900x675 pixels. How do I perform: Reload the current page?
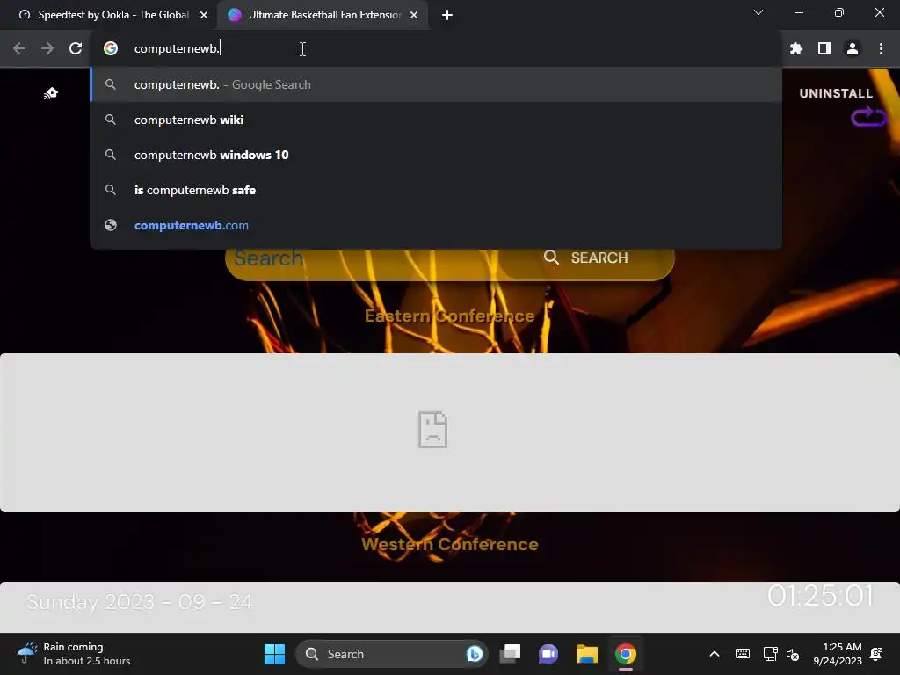[x=76, y=49]
